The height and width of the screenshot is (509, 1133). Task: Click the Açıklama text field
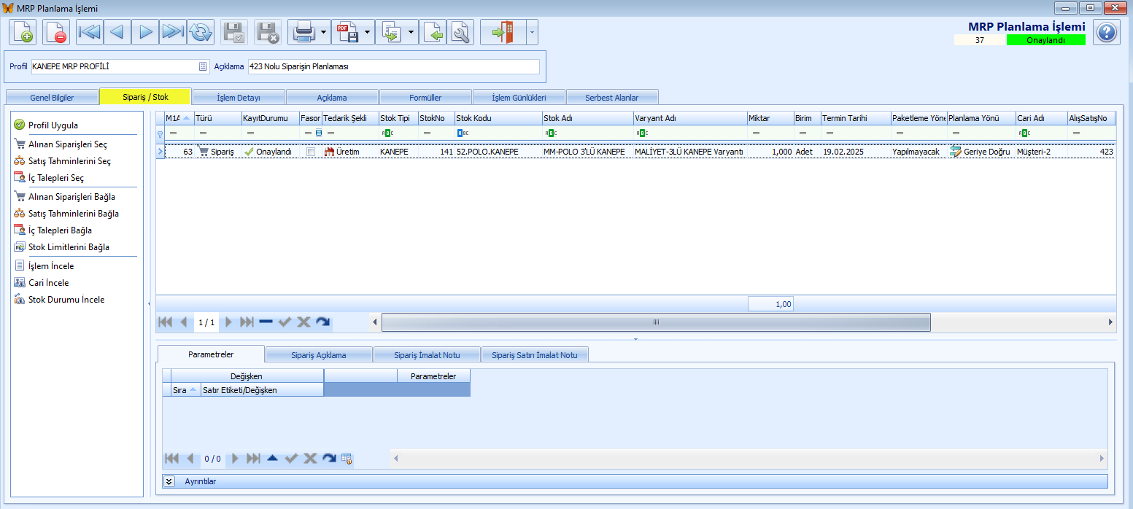[394, 67]
